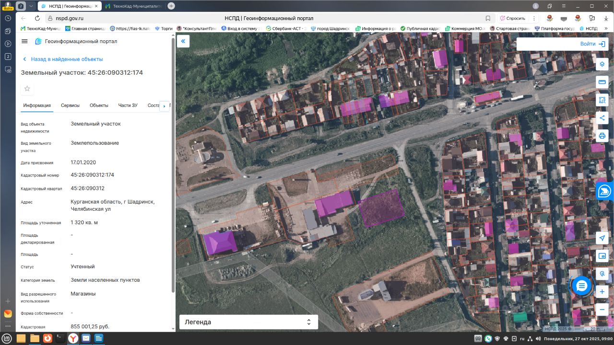Image resolution: width=614 pixels, height=345 pixels.
Task: Open the chat assistant bubble
Action: pyautogui.click(x=581, y=286)
